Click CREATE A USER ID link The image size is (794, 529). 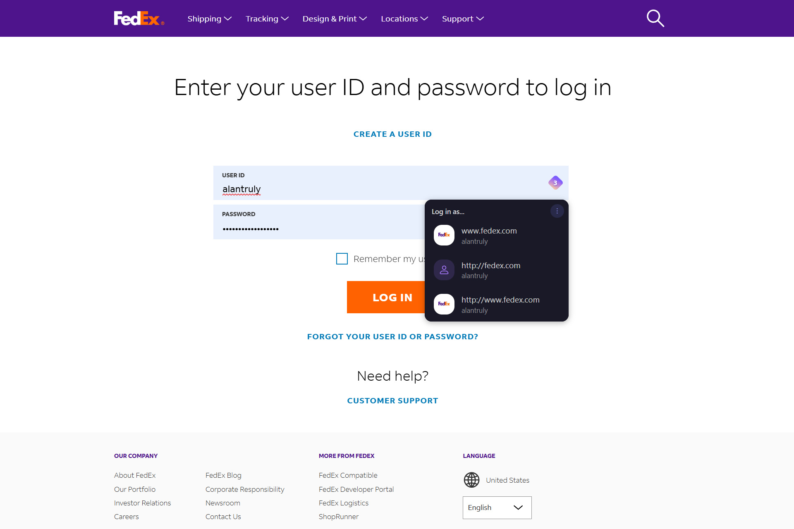click(x=392, y=133)
